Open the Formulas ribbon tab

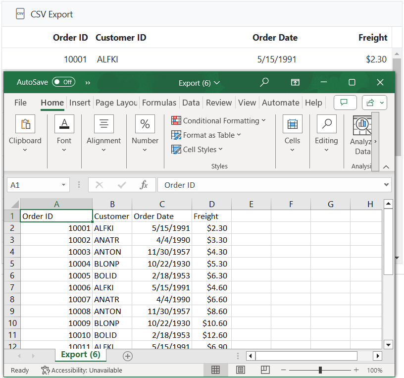tap(159, 103)
